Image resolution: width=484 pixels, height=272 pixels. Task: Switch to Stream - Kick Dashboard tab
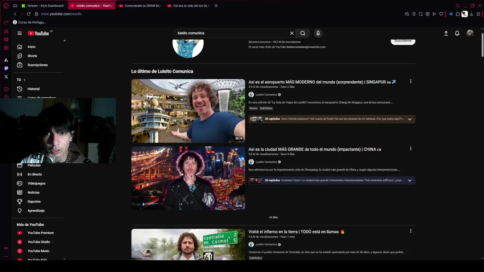point(43,6)
